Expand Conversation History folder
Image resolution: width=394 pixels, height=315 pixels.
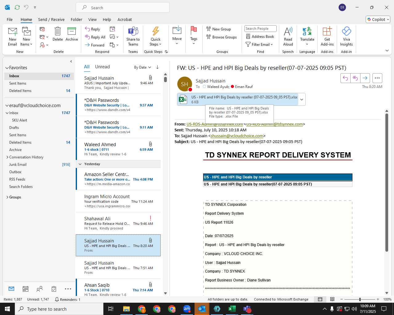(x=7, y=157)
